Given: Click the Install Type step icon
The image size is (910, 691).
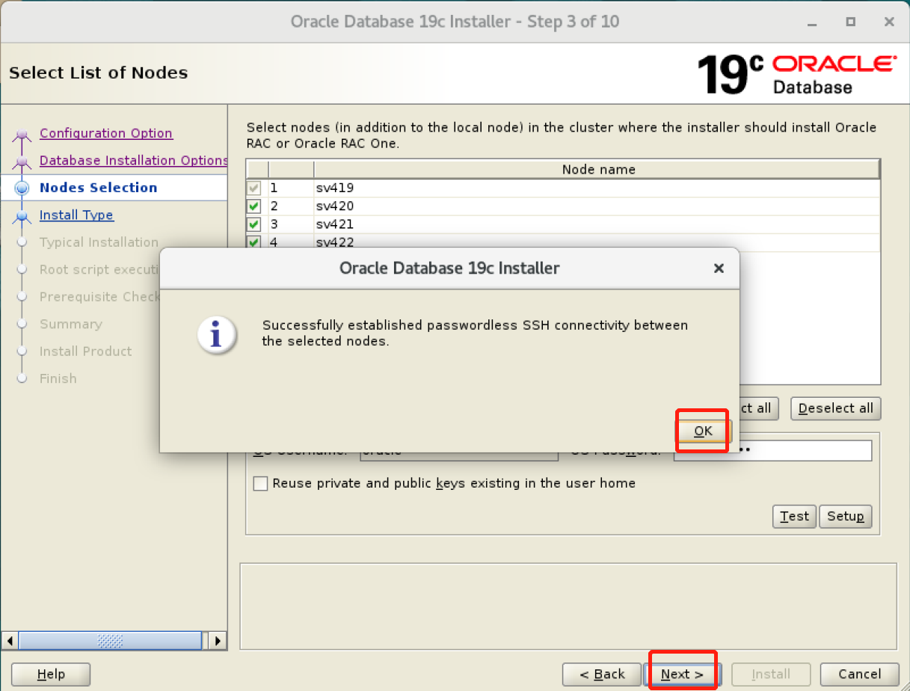Looking at the screenshot, I should pyautogui.click(x=22, y=216).
